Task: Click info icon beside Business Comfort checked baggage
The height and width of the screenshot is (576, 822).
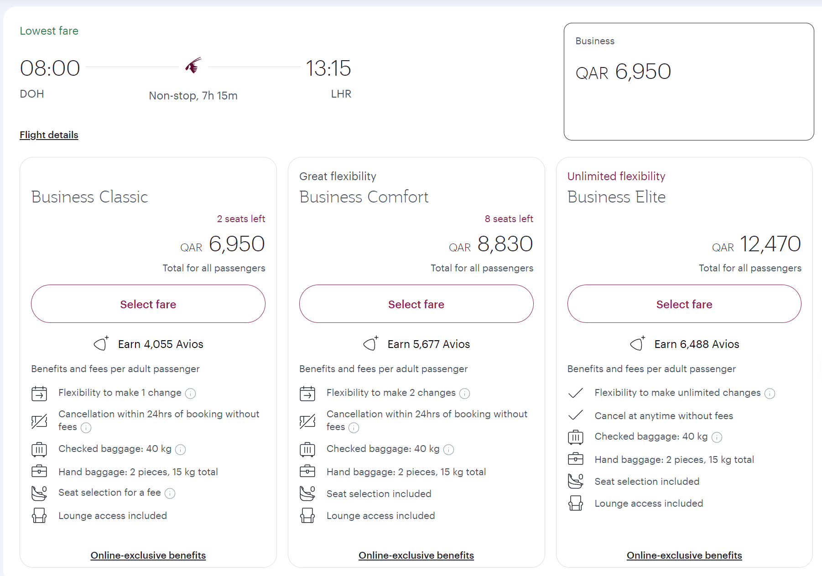Action: click(x=449, y=450)
